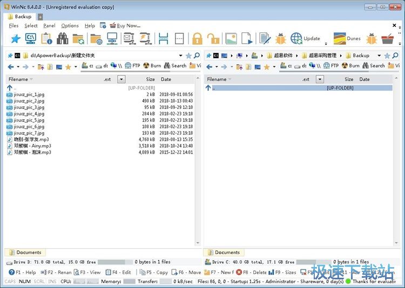Click the compress archive toolbar icon
Image resolution: width=405 pixels, height=288 pixels.
pos(129,38)
